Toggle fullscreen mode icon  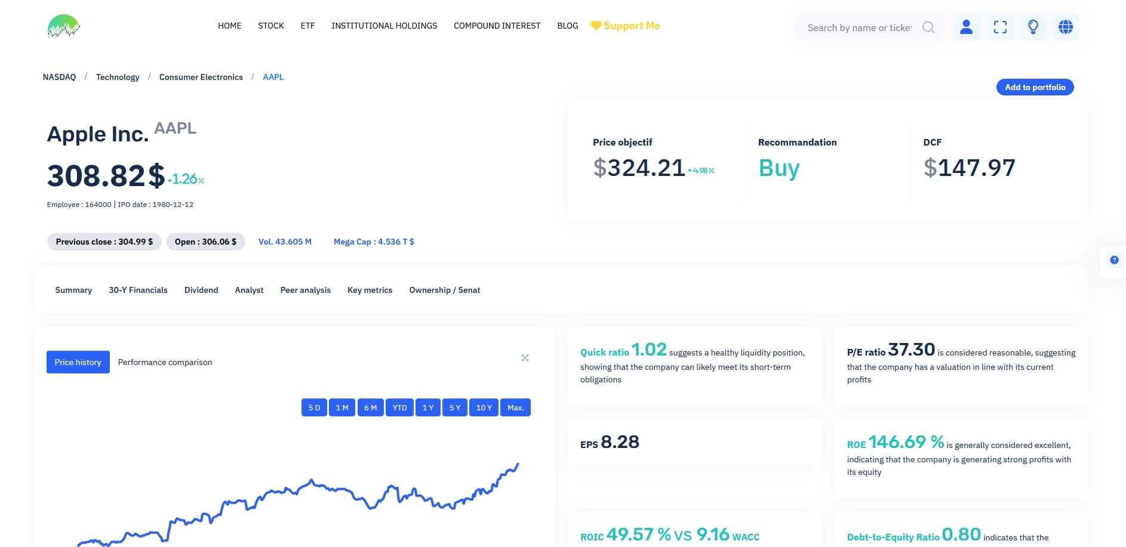tap(1000, 27)
